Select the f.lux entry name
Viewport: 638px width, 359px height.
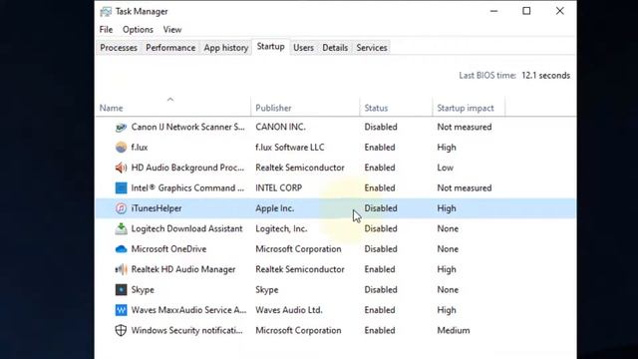point(140,148)
